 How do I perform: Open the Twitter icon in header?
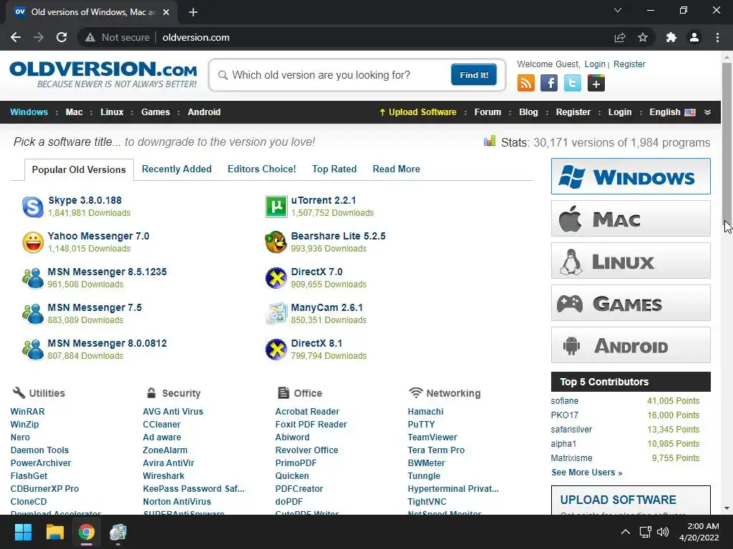tap(572, 84)
